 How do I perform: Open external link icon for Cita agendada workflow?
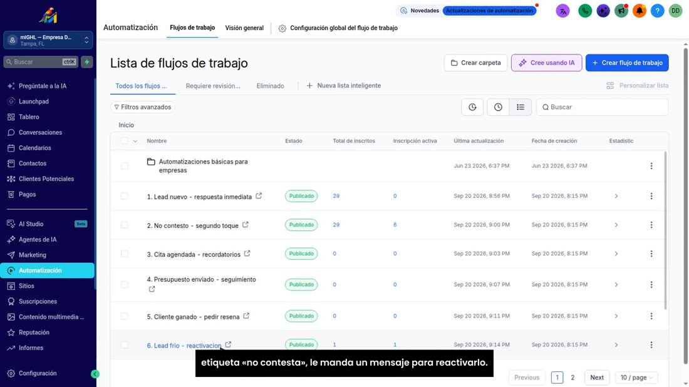[247, 254]
